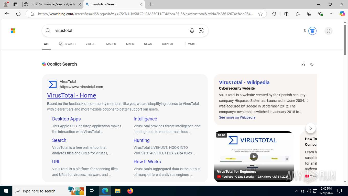Click the browser profile avatar icon
The height and width of the screenshot is (196, 348).
[x=6, y=4]
